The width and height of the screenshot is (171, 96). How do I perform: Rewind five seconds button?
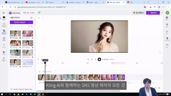tap(92, 59)
